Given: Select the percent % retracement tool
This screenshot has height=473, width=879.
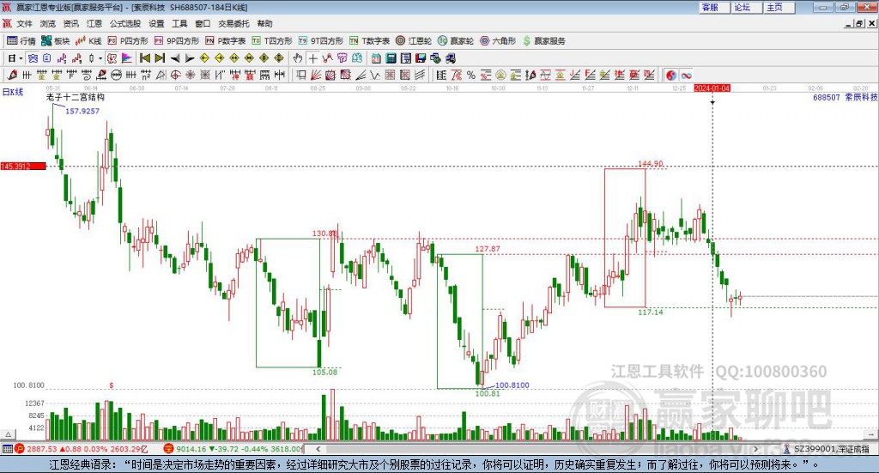Looking at the screenshot, I should pos(471,75).
